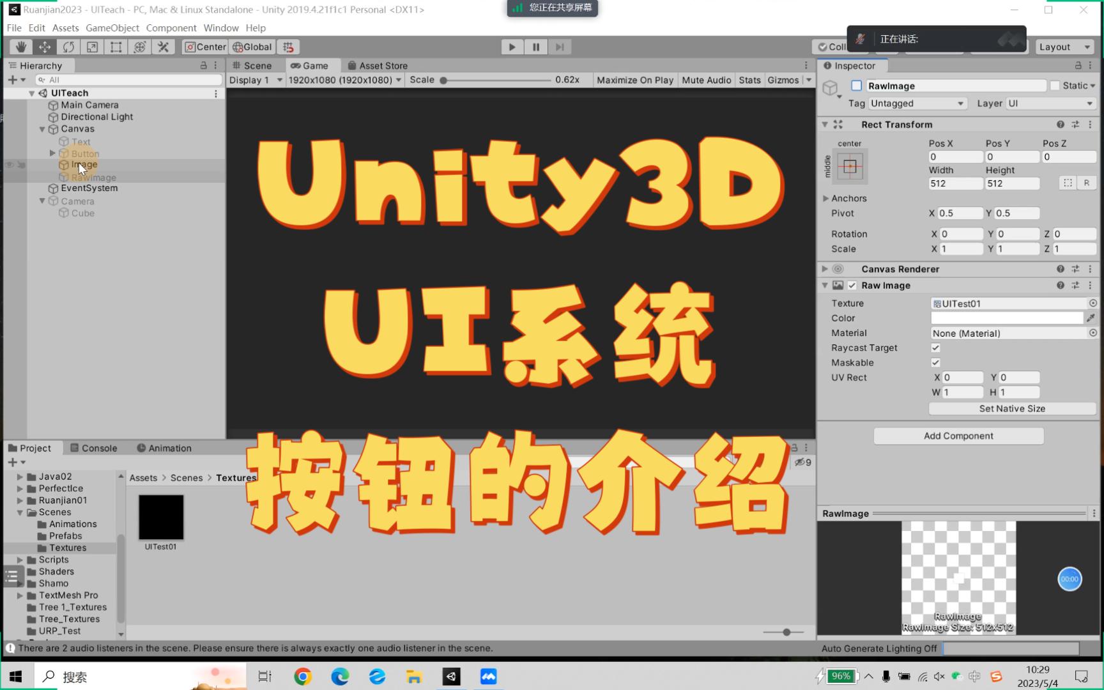This screenshot has width=1104, height=690.
Task: Select the Hand tool in the toolbar
Action: click(x=21, y=46)
